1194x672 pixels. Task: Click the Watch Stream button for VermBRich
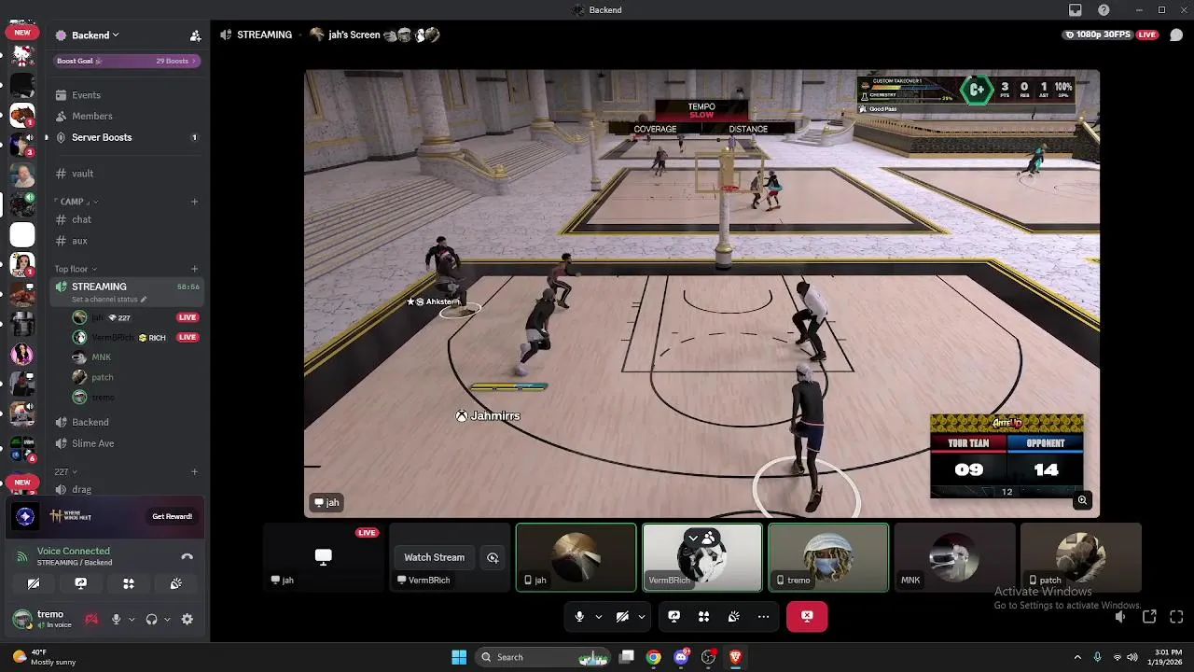[x=434, y=557]
